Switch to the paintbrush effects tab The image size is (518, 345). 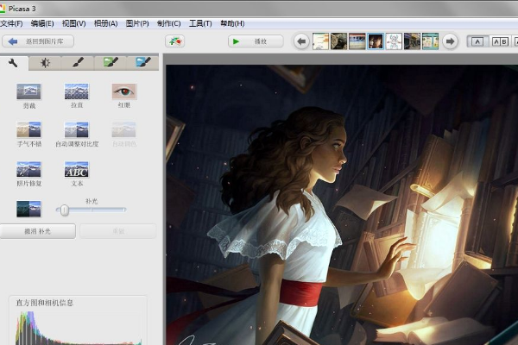78,63
